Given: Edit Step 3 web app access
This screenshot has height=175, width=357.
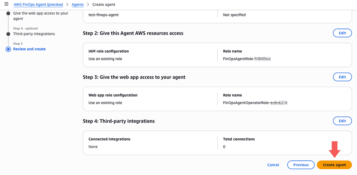Looking at the screenshot, I should tap(342, 77).
